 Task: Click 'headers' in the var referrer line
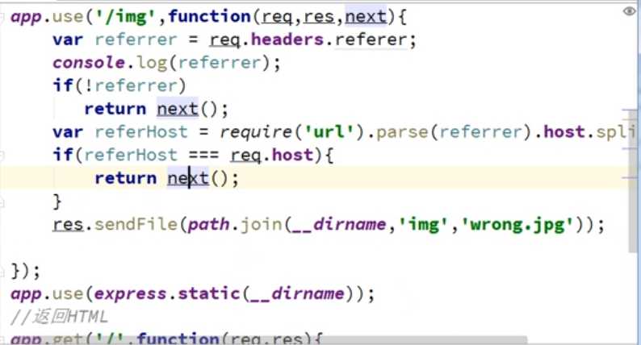[287, 39]
